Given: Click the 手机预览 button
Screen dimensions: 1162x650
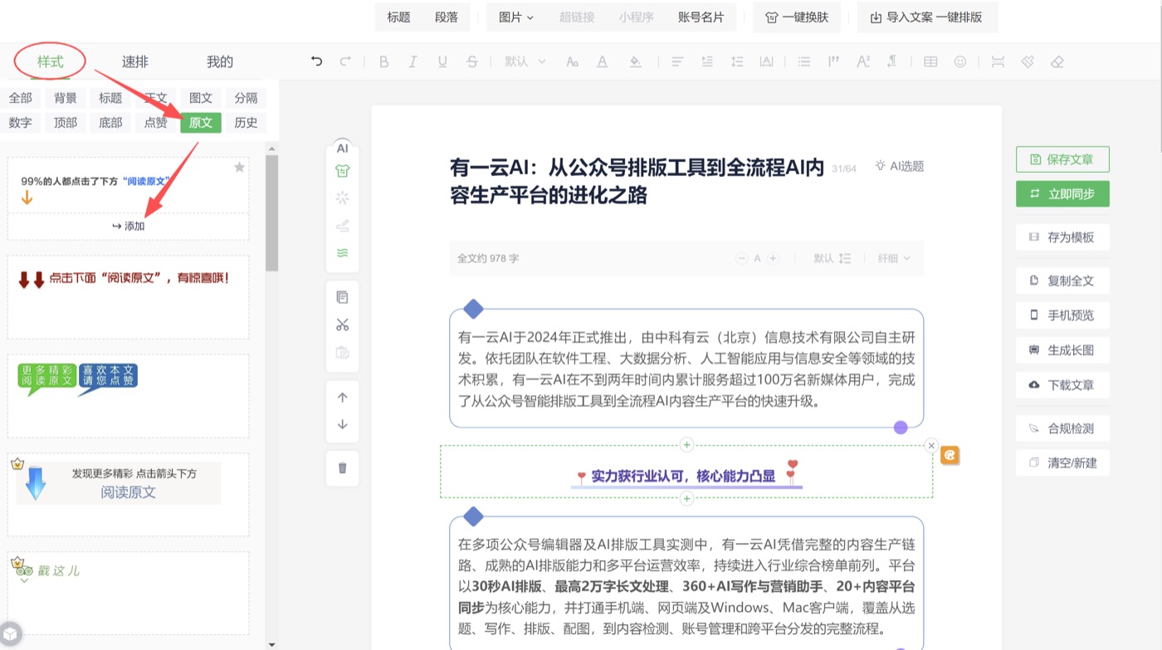Looking at the screenshot, I should point(1062,315).
